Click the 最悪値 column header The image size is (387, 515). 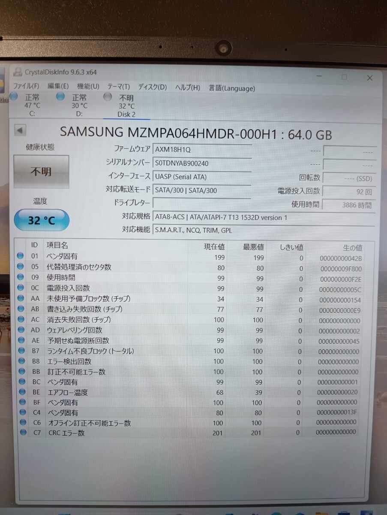(253, 247)
